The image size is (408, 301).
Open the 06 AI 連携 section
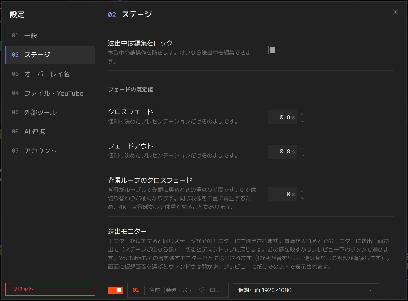[x=50, y=132]
